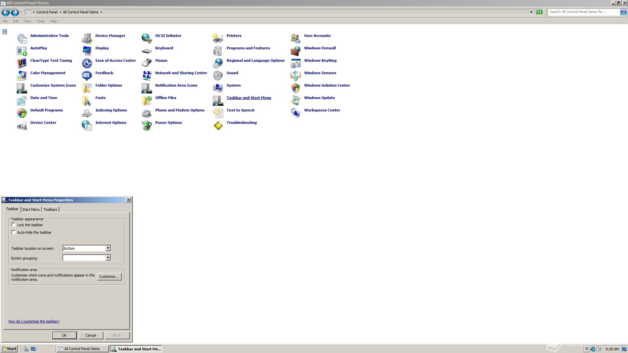Open ClearType Text Tuning icon

tap(22, 63)
